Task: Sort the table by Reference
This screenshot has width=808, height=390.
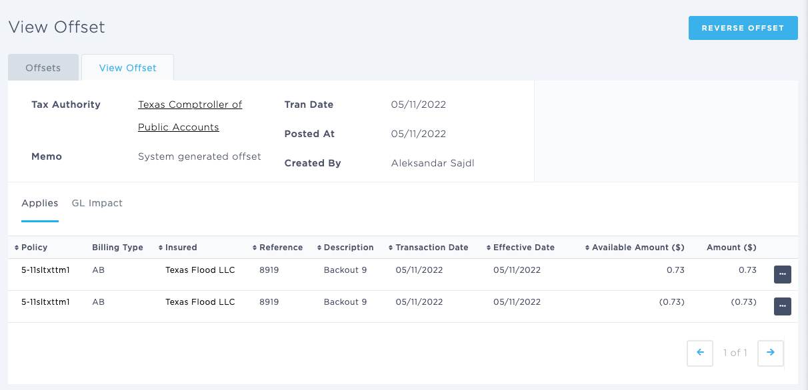Action: [x=277, y=248]
